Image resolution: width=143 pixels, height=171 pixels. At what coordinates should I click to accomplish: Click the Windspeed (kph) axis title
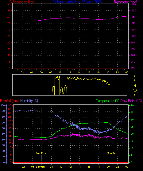tap(23, 2)
